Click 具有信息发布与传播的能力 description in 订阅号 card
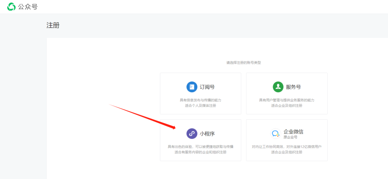388x179 pixels. 200,100
